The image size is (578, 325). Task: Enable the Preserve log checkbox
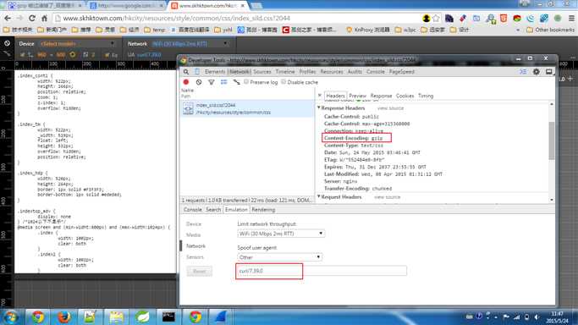[246, 82]
